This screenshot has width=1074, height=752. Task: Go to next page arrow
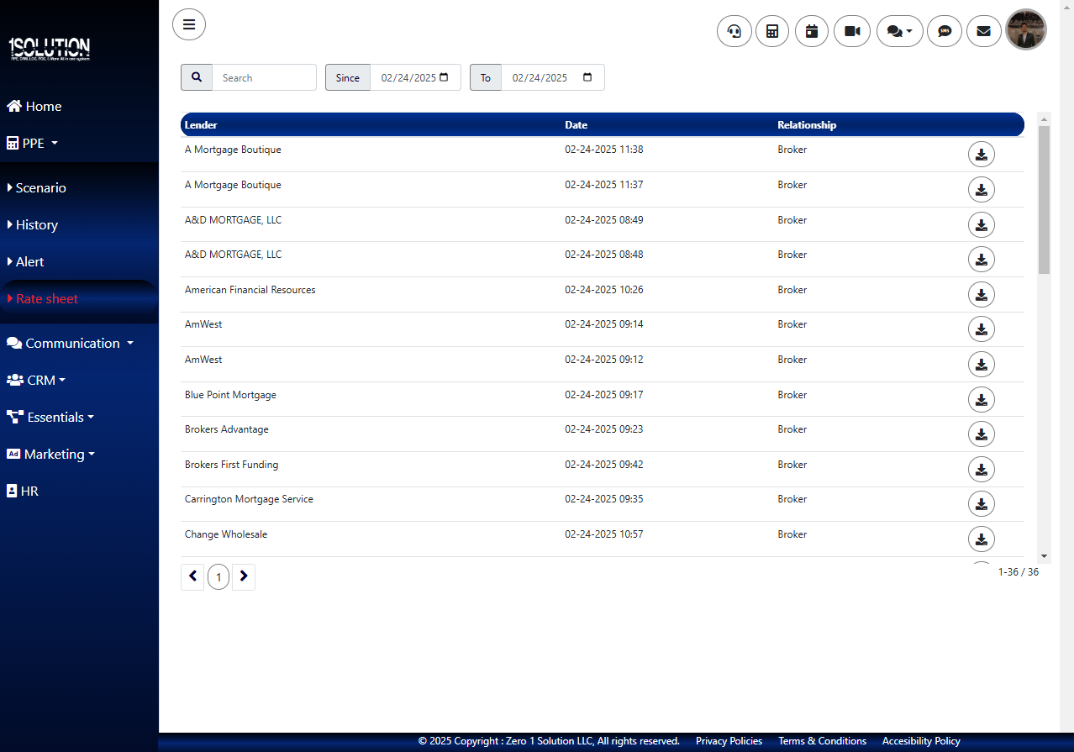(x=244, y=576)
